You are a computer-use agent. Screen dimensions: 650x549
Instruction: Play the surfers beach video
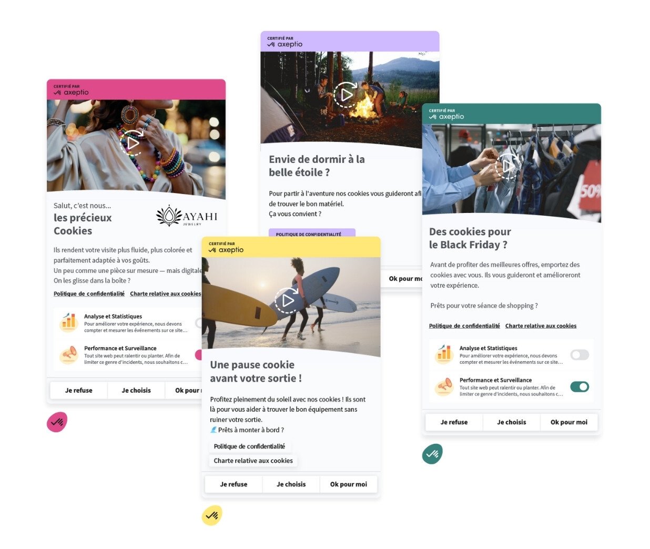[x=287, y=300]
